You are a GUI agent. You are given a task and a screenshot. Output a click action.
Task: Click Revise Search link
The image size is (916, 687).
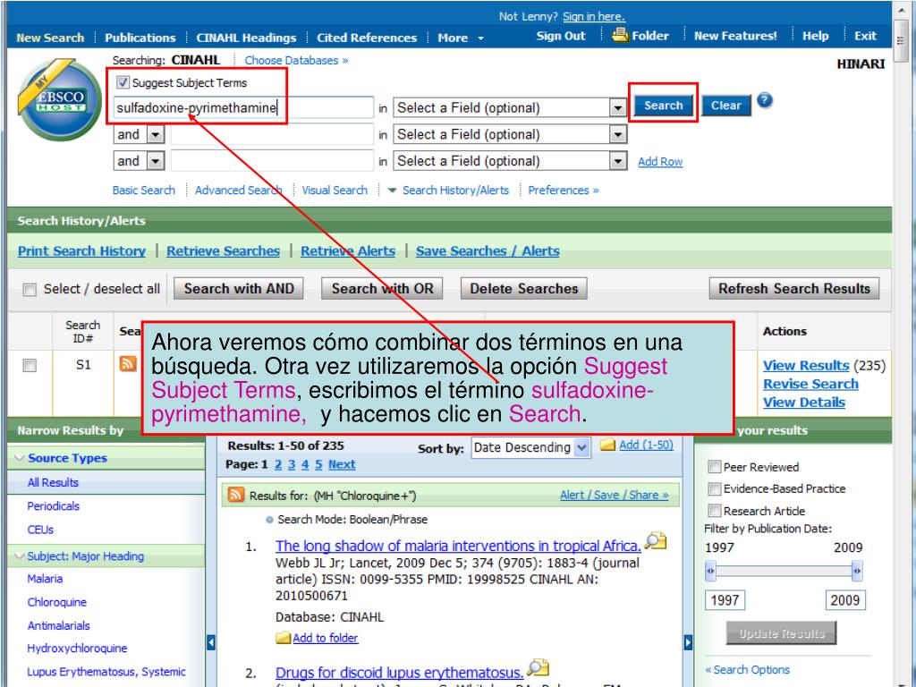(x=810, y=384)
